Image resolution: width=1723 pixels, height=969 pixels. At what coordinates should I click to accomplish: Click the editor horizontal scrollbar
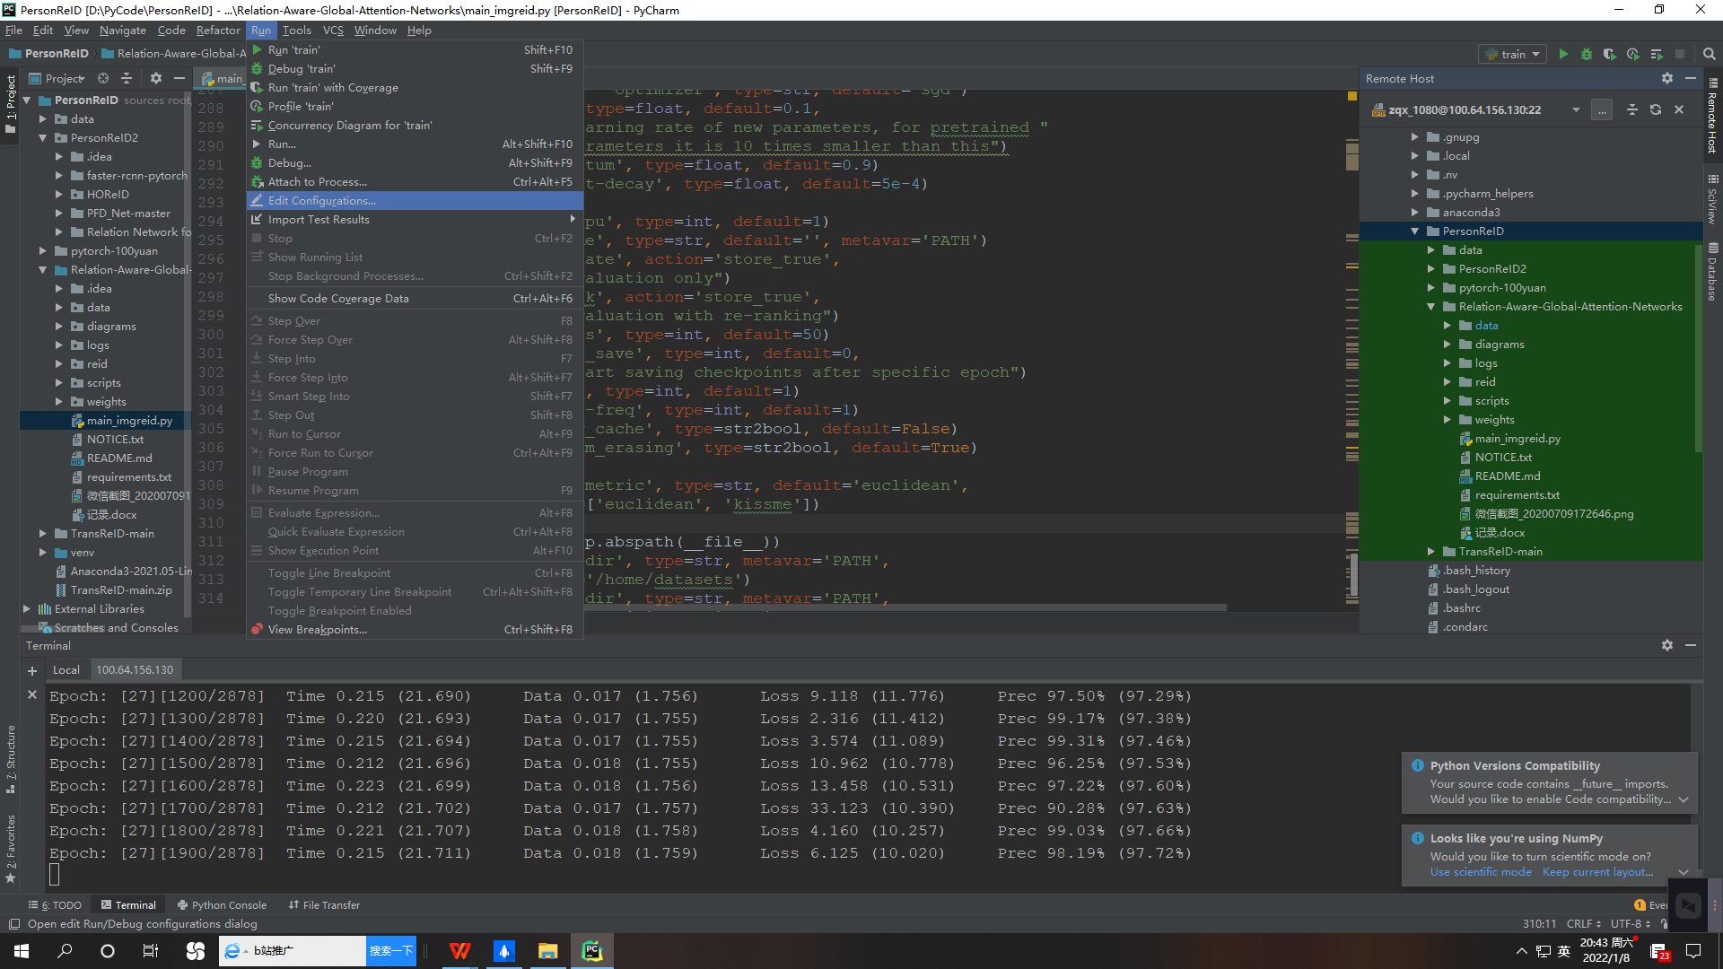coord(905,607)
